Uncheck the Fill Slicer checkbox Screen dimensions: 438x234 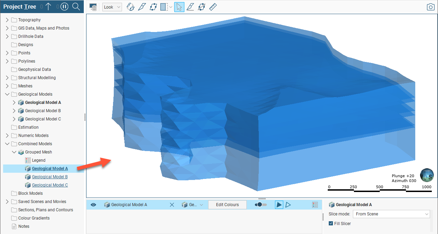(x=331, y=224)
